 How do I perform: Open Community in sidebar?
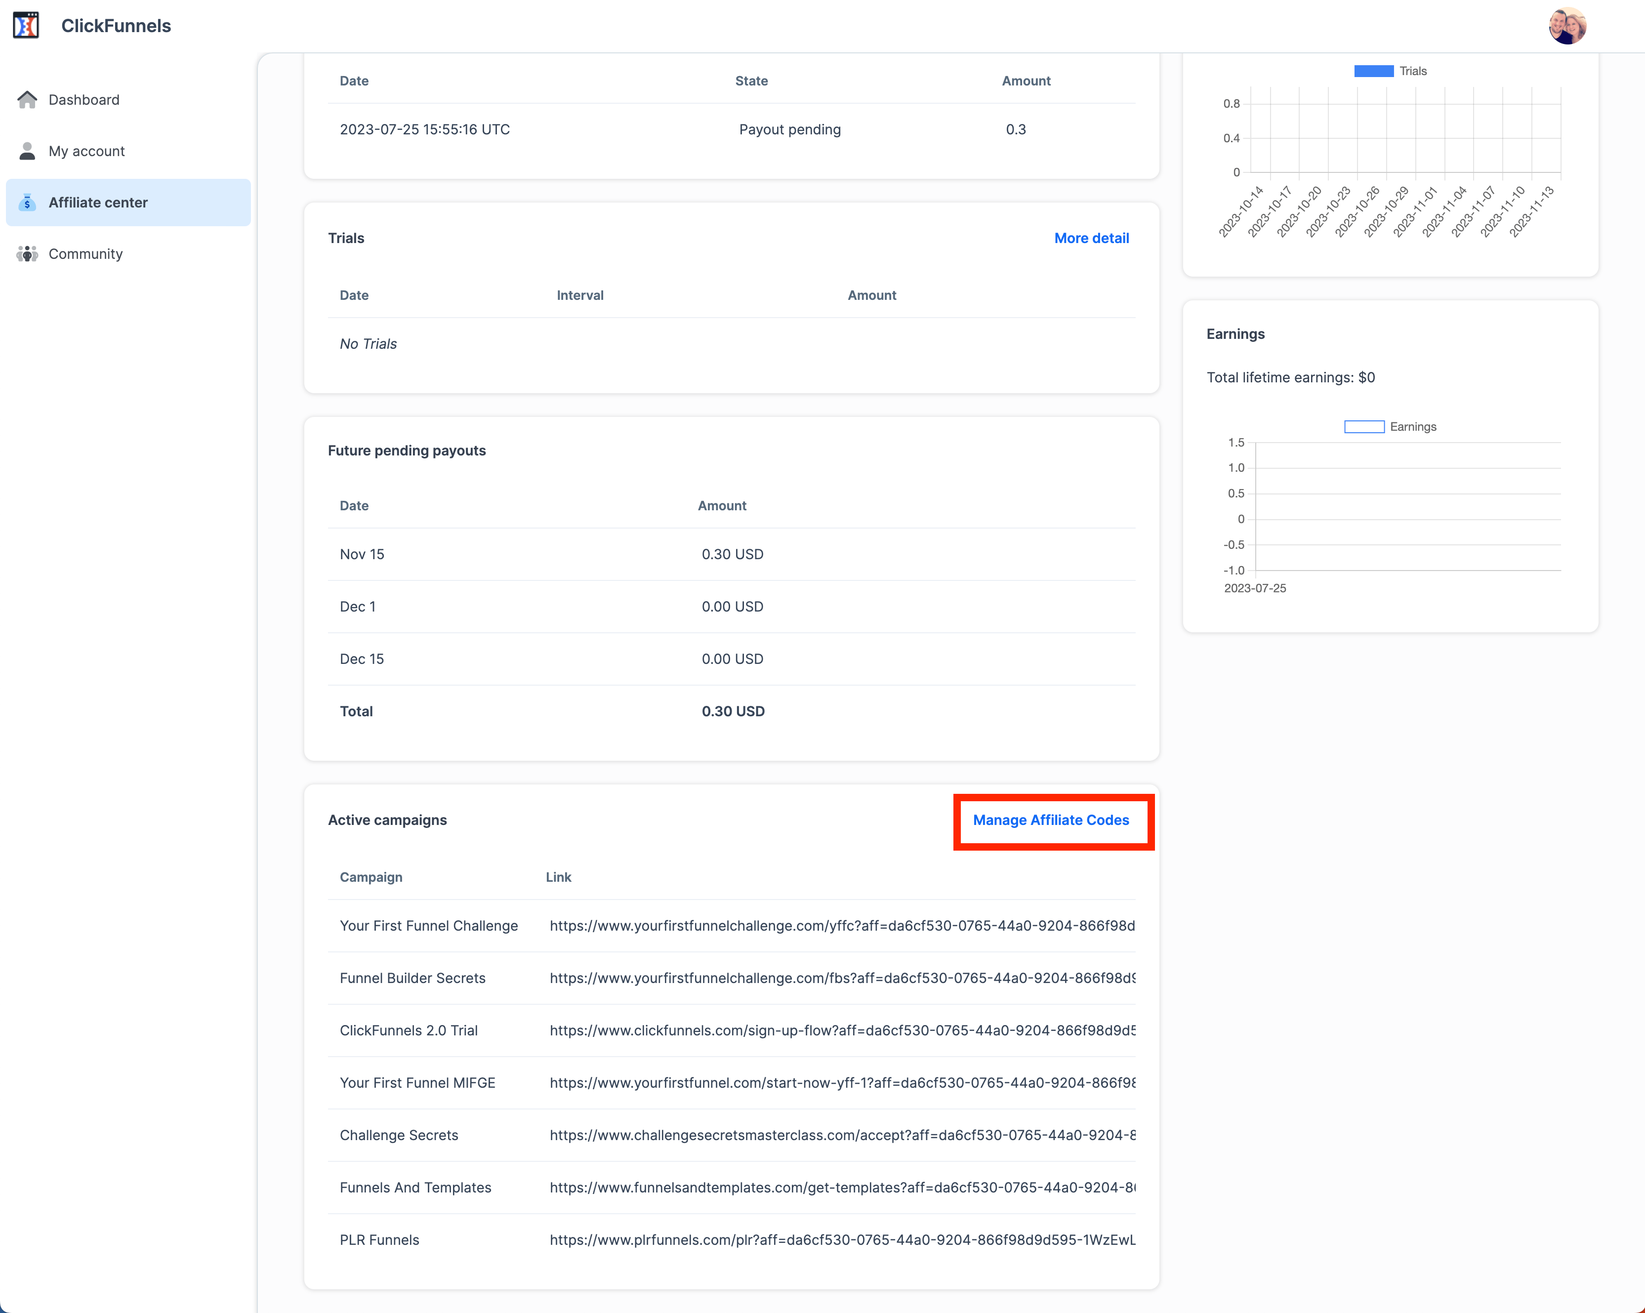(x=128, y=253)
